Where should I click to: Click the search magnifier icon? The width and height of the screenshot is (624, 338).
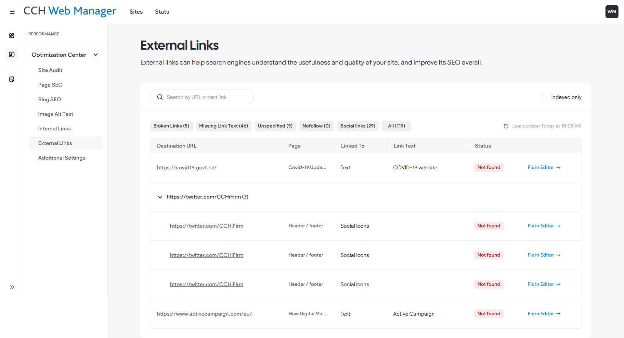tap(160, 97)
